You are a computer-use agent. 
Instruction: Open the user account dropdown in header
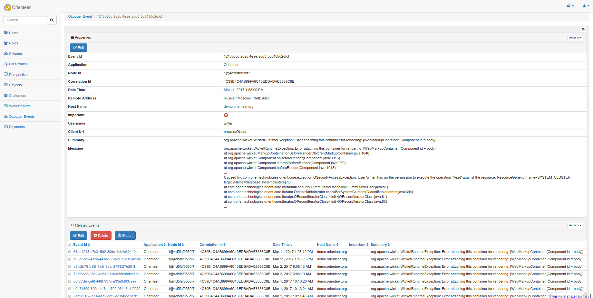coord(586,6)
